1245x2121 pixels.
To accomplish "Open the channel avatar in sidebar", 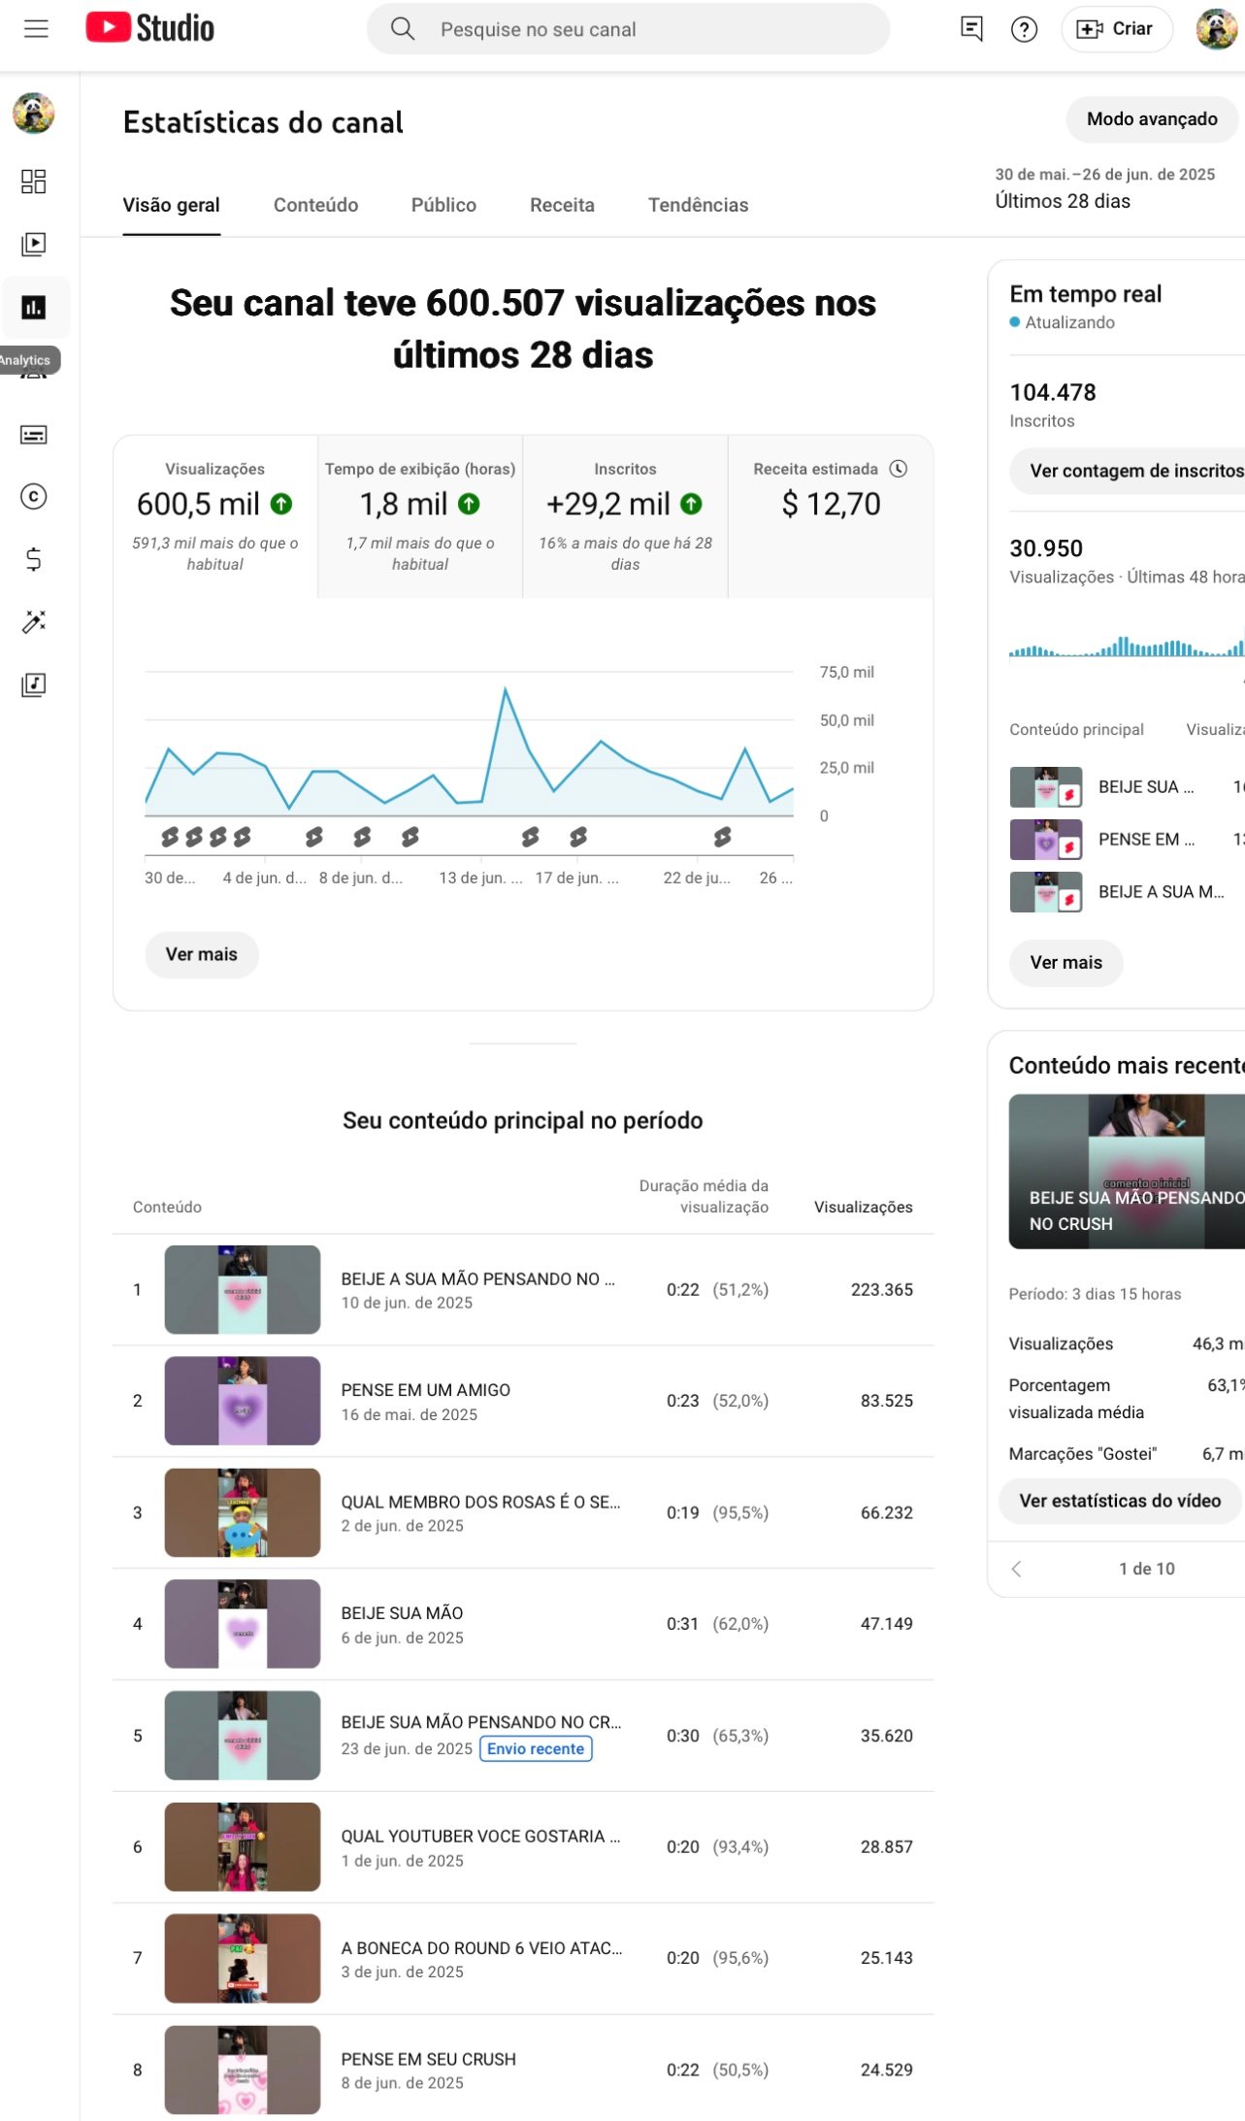I will point(34,114).
